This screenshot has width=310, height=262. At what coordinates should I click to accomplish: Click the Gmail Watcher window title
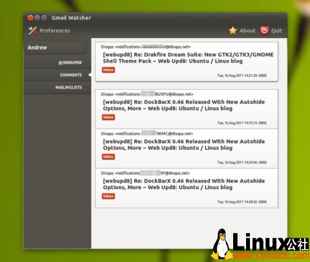[x=71, y=17]
